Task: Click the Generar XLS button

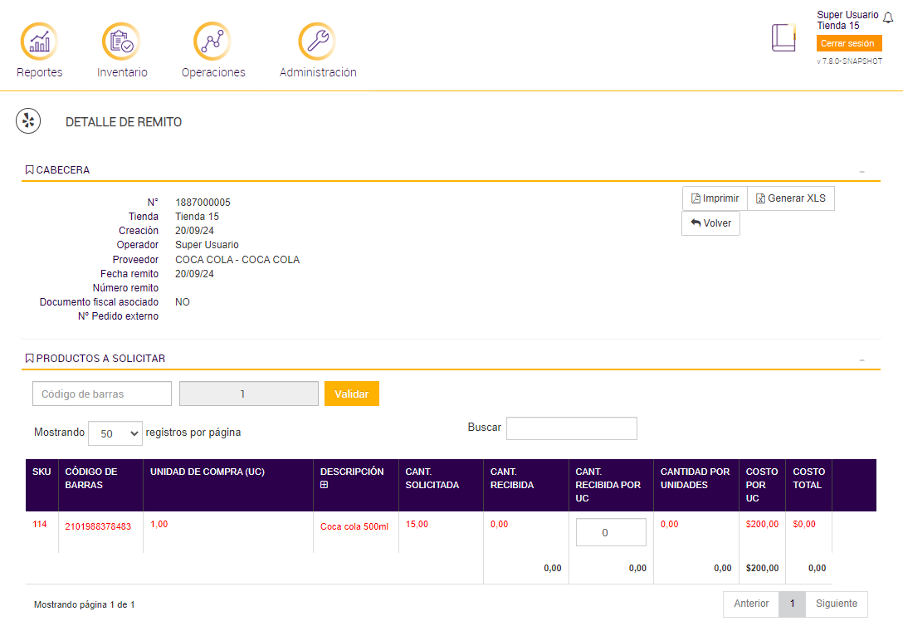Action: tap(790, 198)
